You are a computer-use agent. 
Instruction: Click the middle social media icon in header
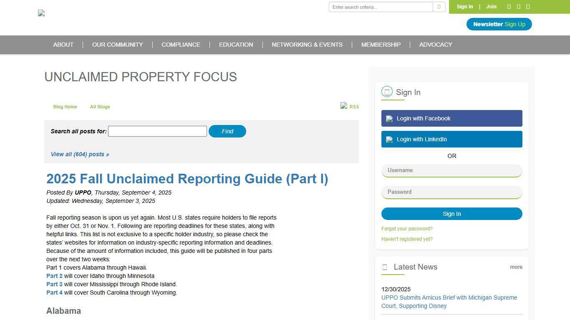(518, 7)
